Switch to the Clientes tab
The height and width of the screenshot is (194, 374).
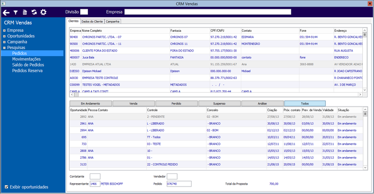73,21
